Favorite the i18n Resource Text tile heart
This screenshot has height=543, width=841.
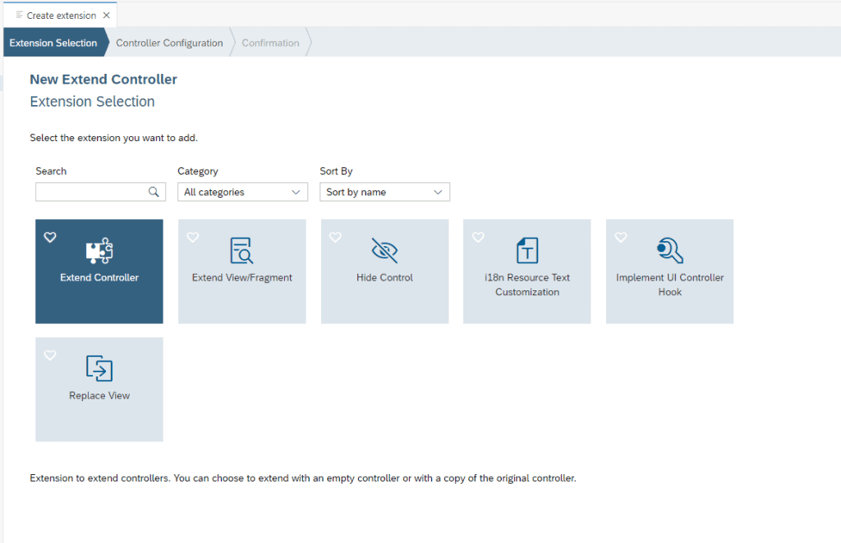point(478,237)
